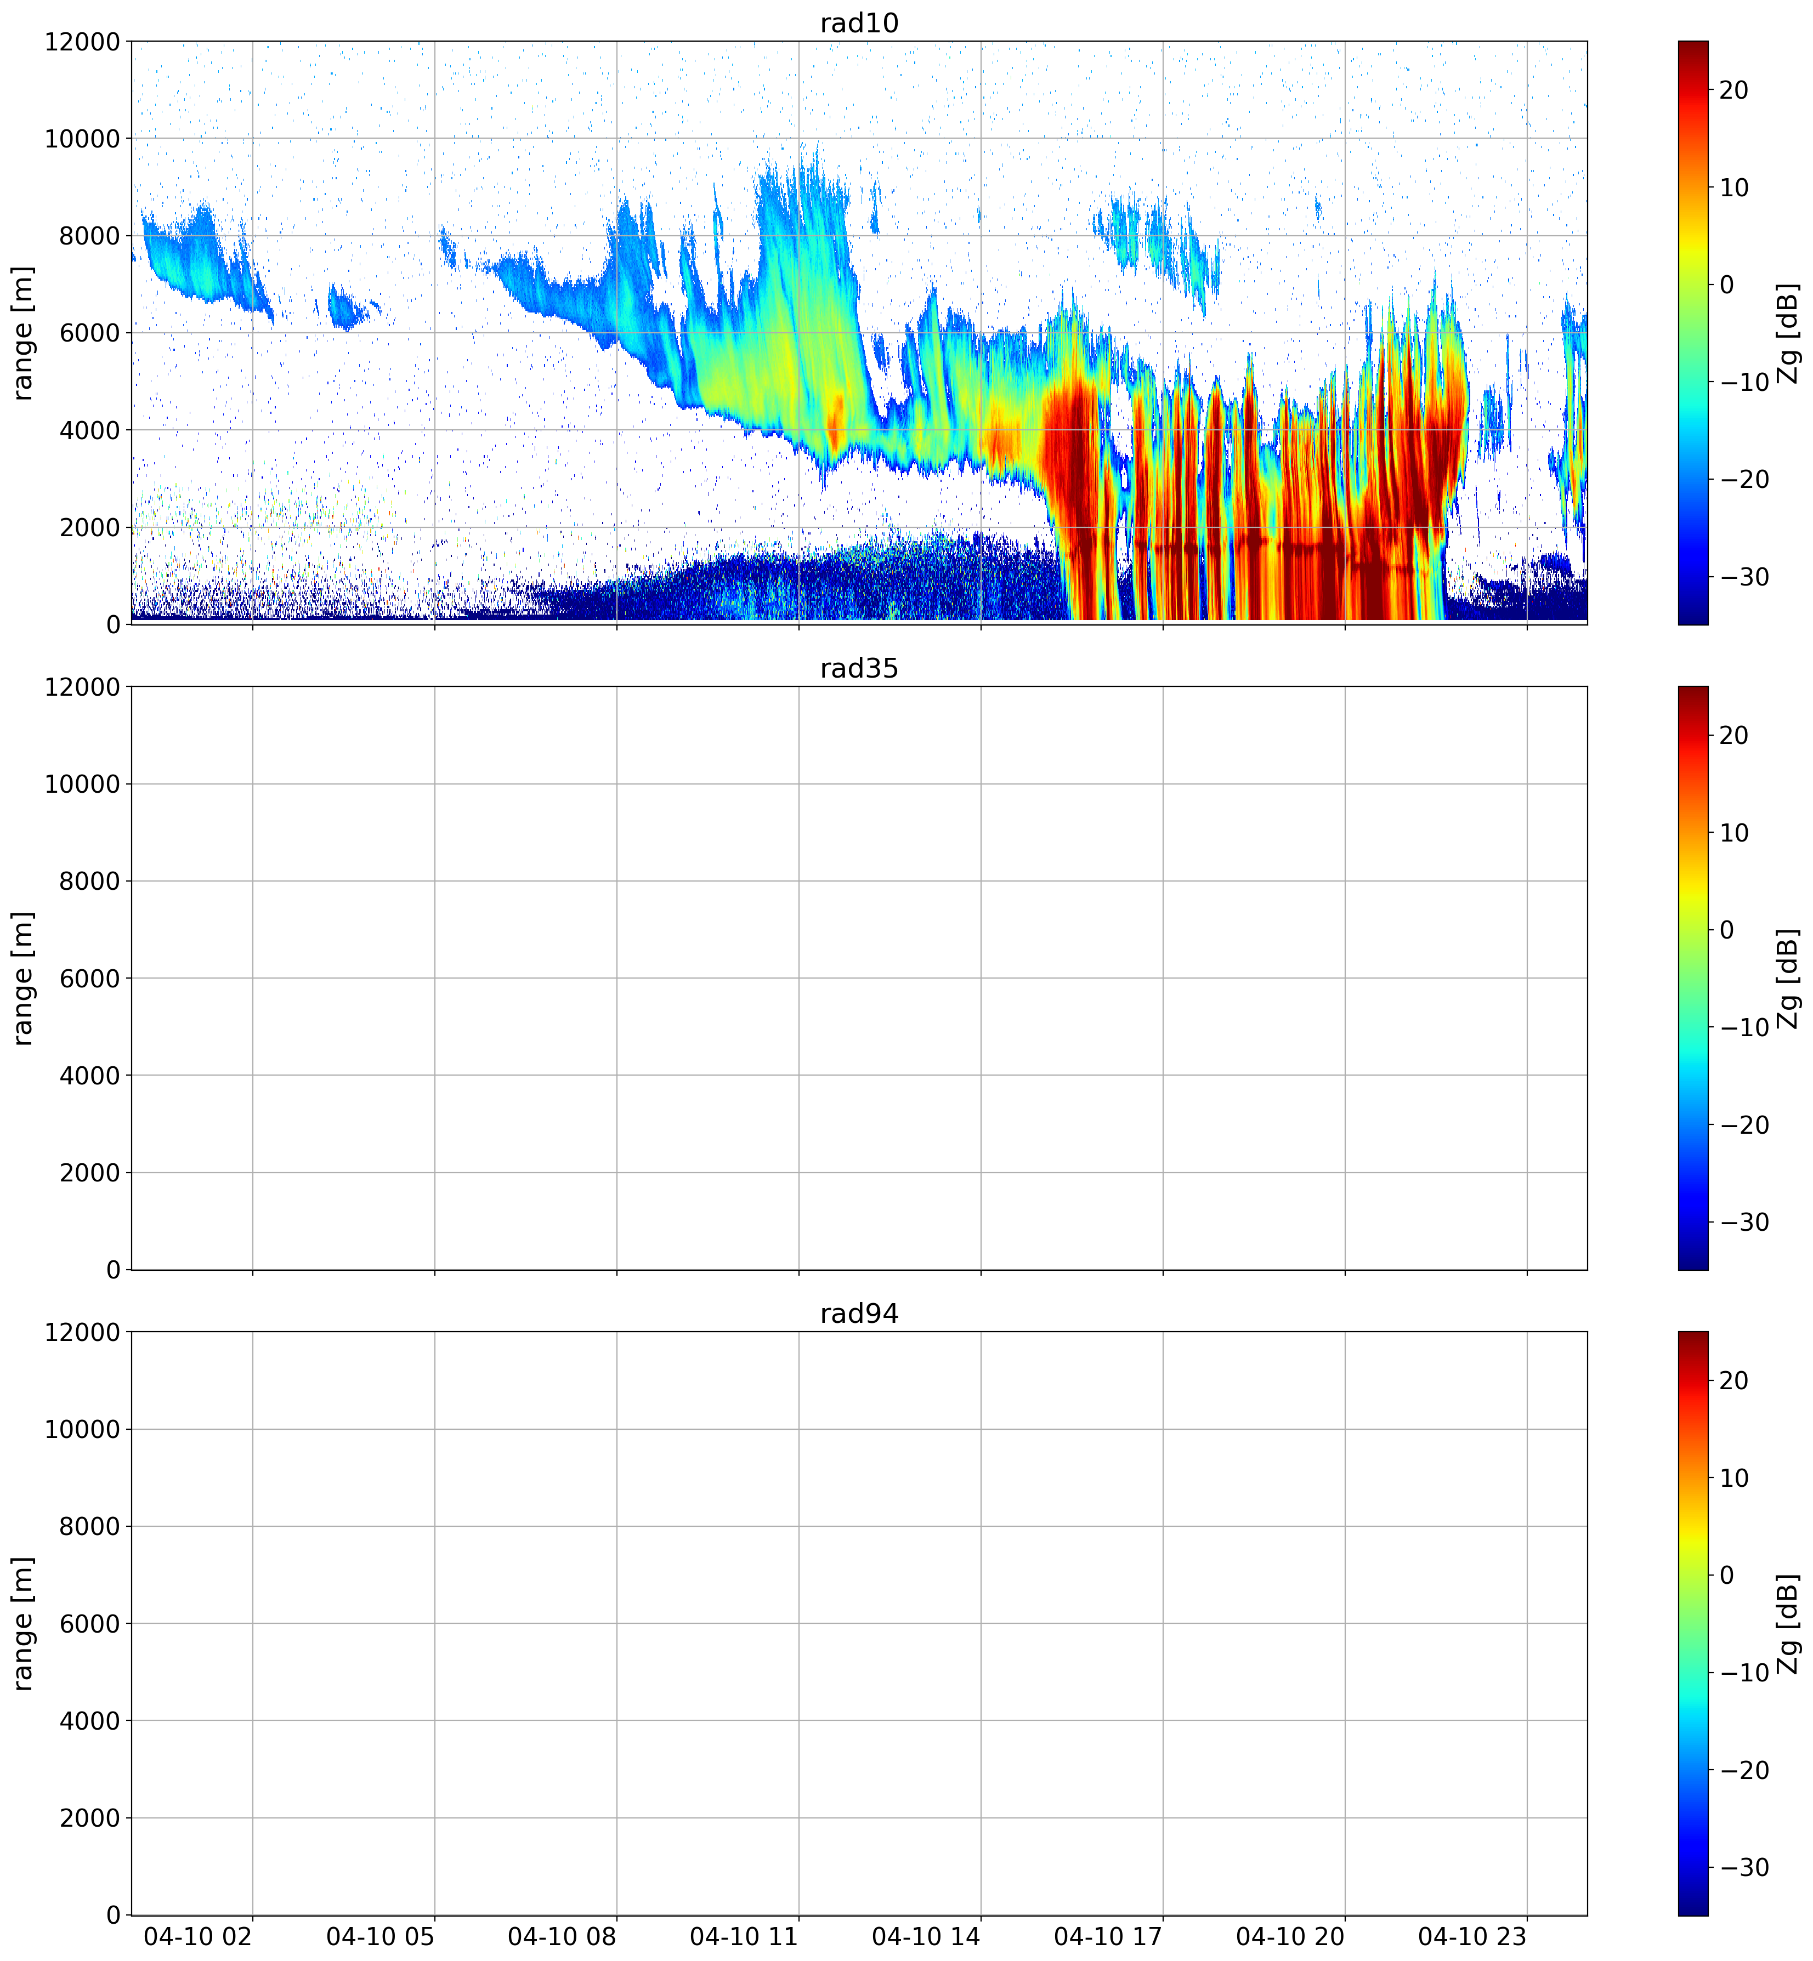1813x1961 pixels.
Task: Click the "range [m]" label of rad94 panel
Action: 22,1623
